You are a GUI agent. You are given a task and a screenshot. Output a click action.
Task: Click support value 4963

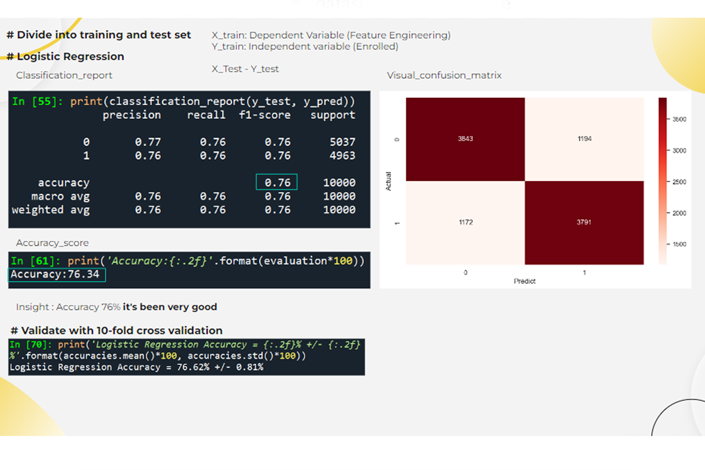342,156
